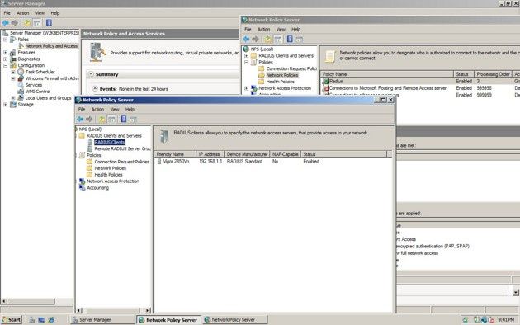
Task: Select RADIUS Clients in front NPS tree
Action: coord(110,142)
